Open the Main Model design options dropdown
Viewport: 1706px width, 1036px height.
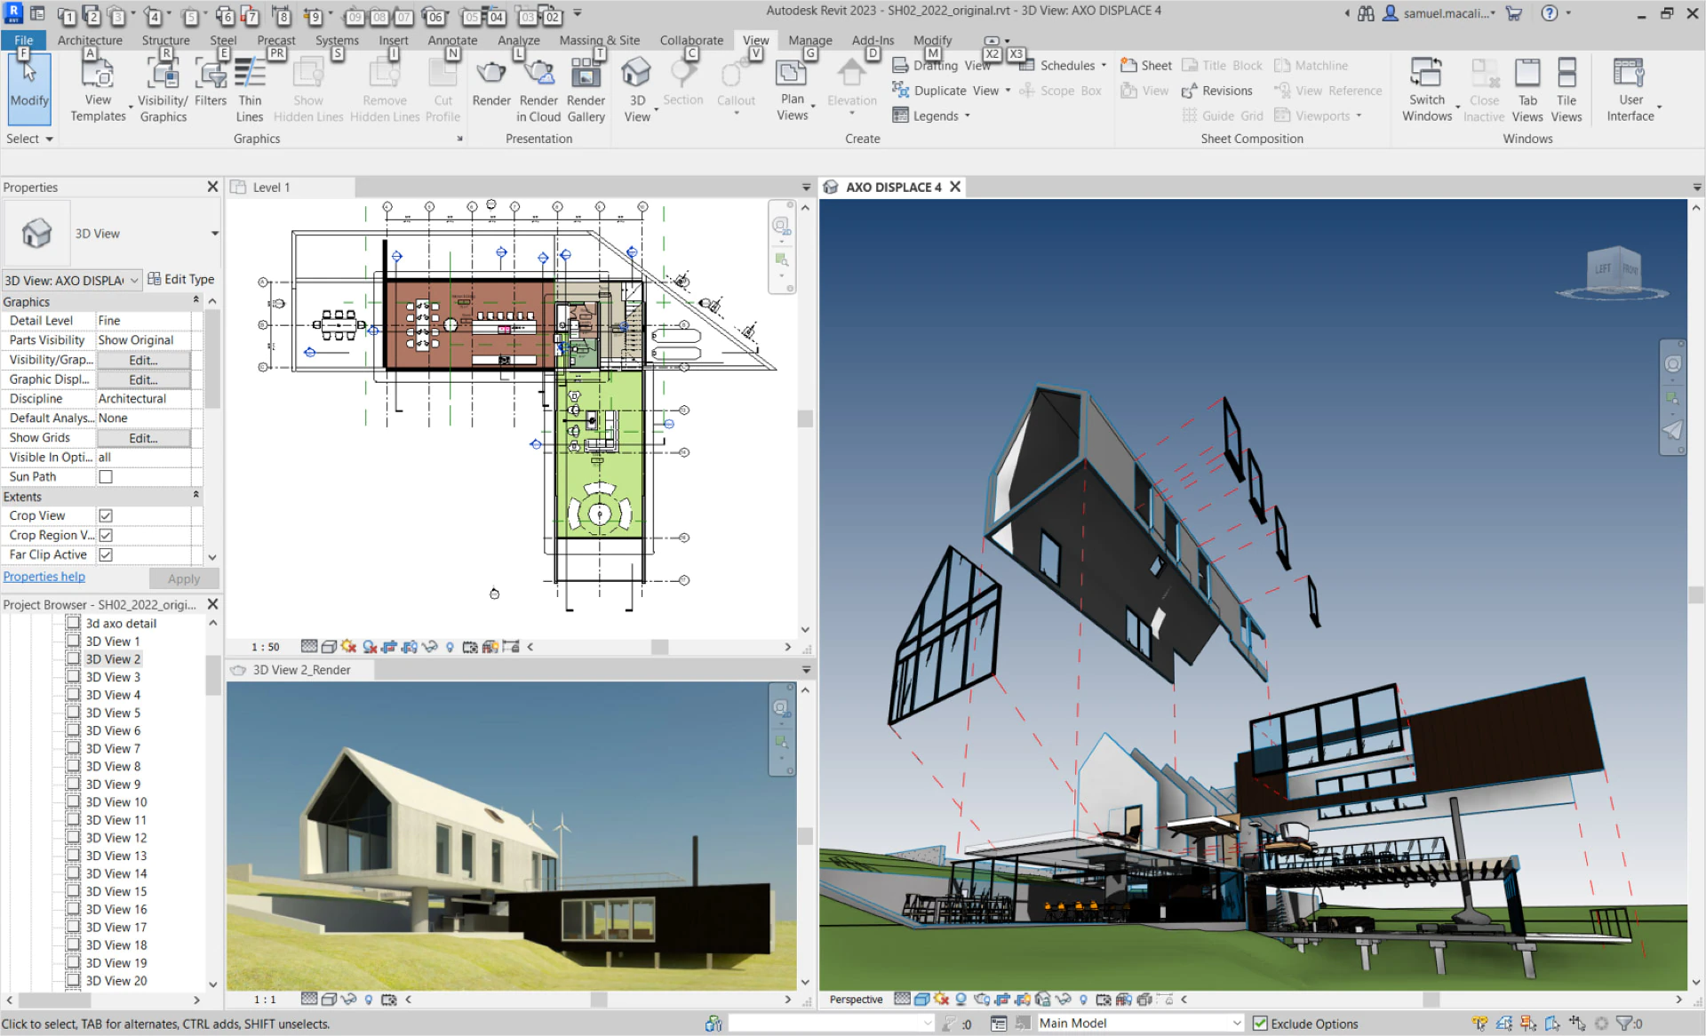[1236, 1024]
